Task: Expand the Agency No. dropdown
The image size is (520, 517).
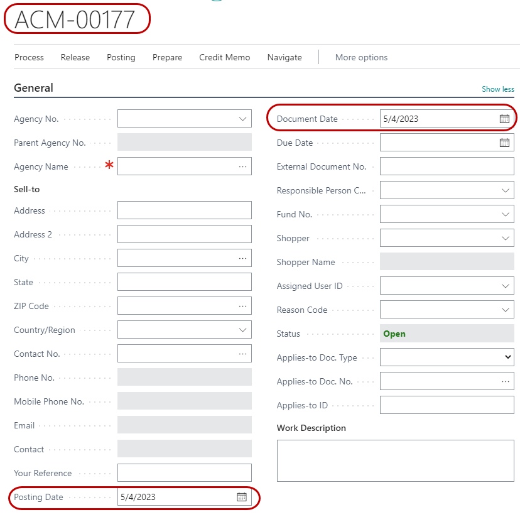Action: [242, 119]
